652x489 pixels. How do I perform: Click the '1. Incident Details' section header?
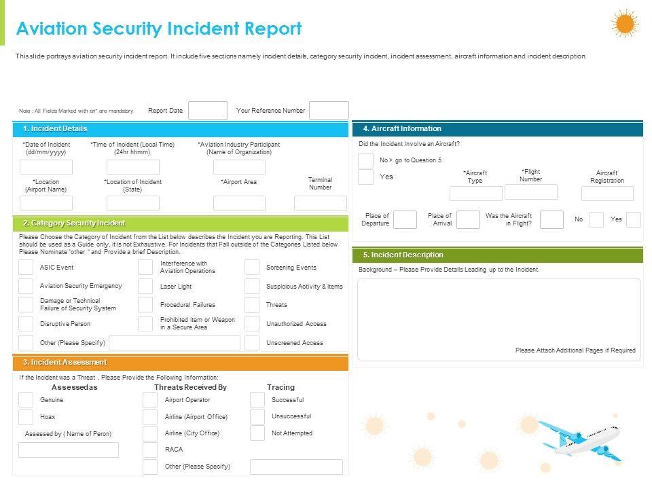point(180,129)
